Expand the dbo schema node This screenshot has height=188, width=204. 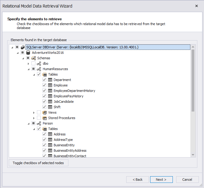[x=28, y=64]
